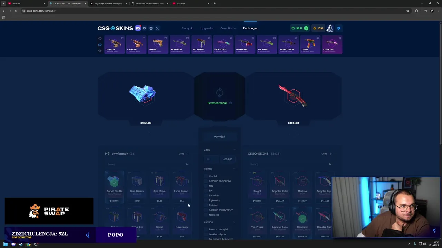
Task: Select the star favorites drops icon
Action: pyautogui.click(x=100, y=51)
